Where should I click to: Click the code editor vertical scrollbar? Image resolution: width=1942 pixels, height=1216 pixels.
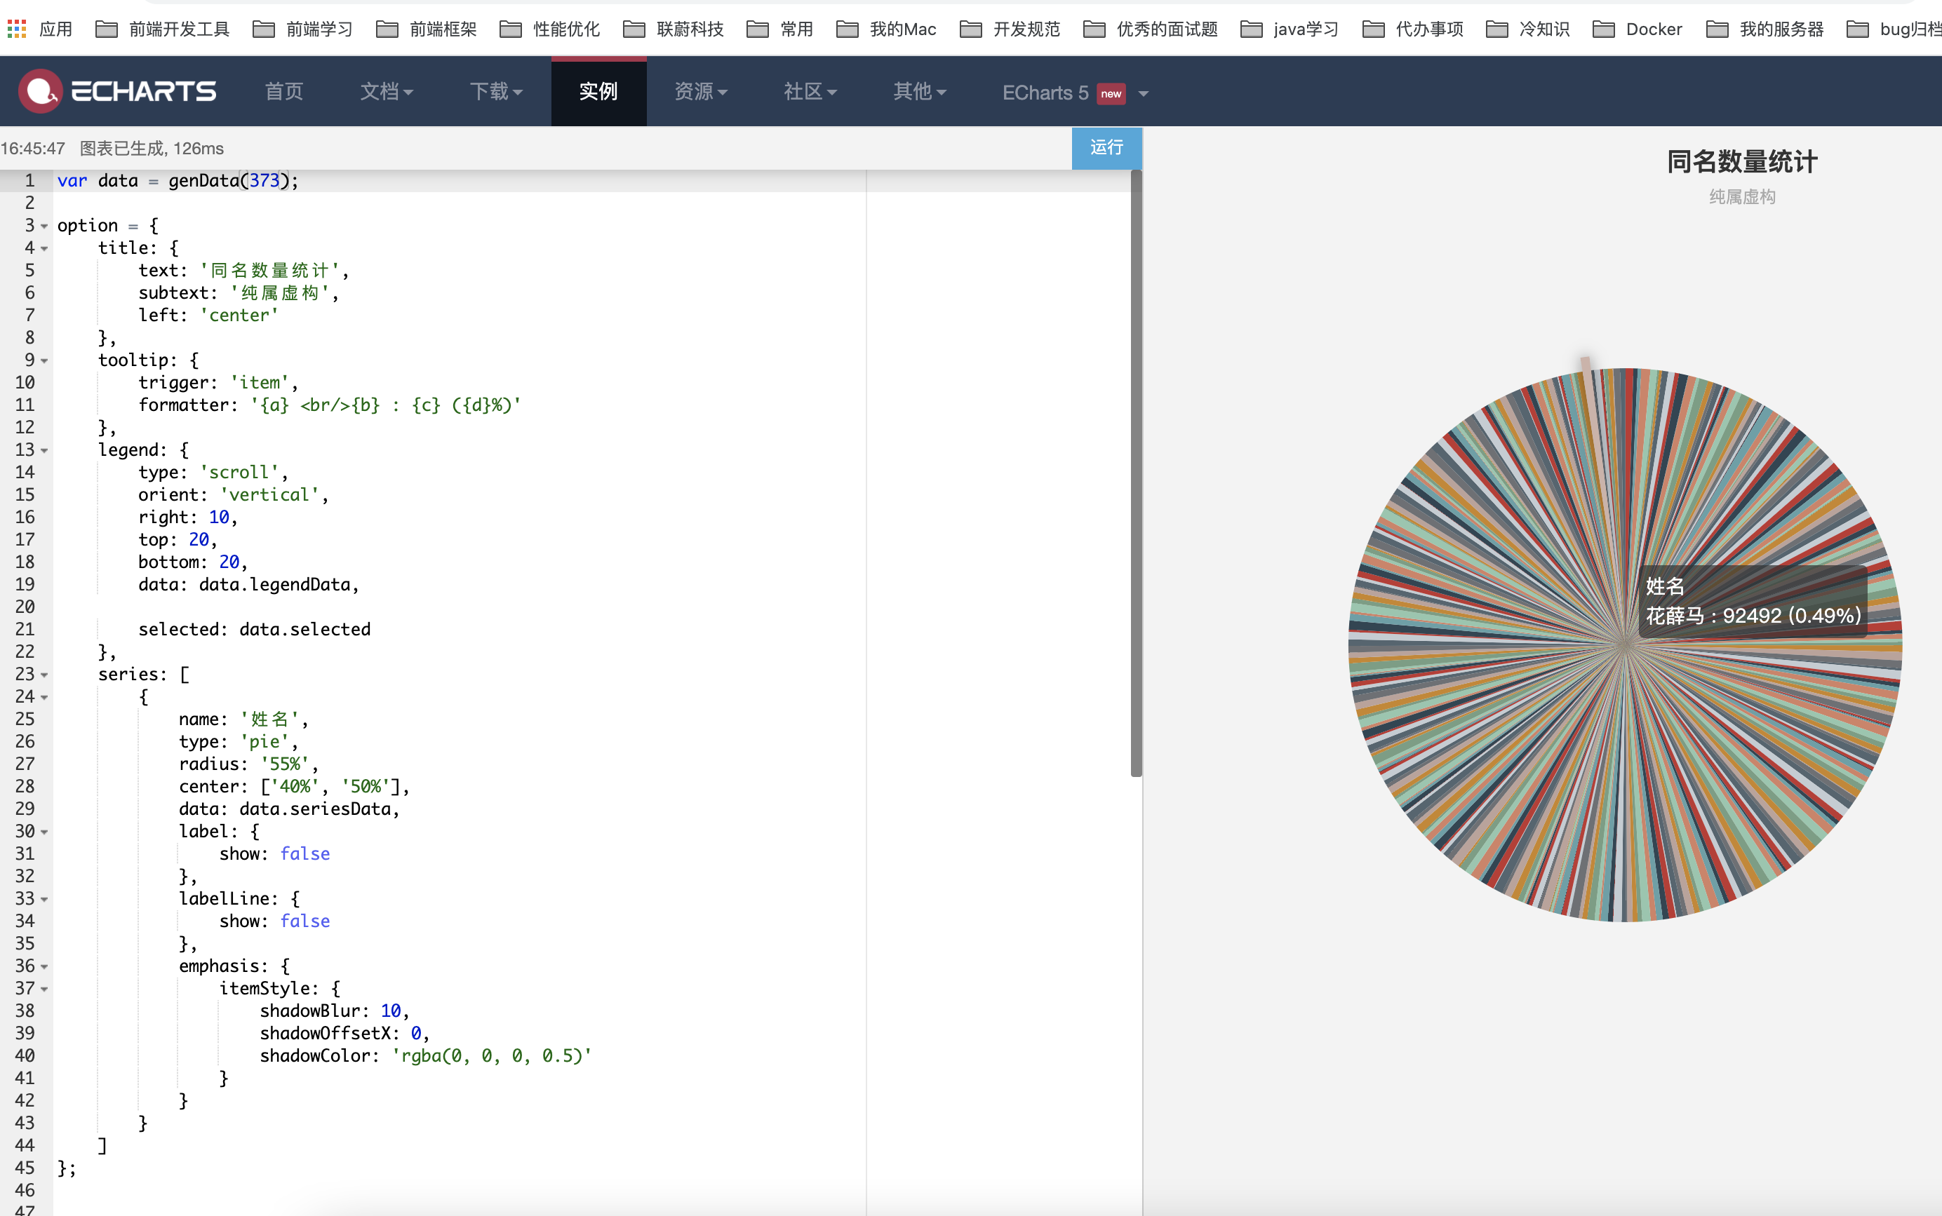[x=1136, y=475]
